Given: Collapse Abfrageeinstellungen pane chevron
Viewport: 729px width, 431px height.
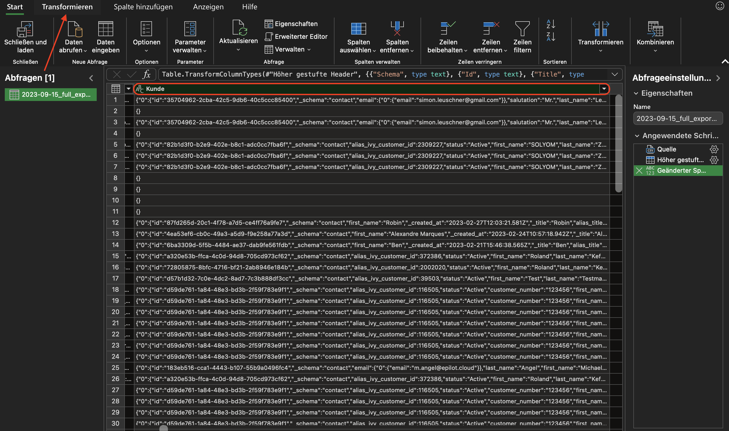Looking at the screenshot, I should pos(718,78).
